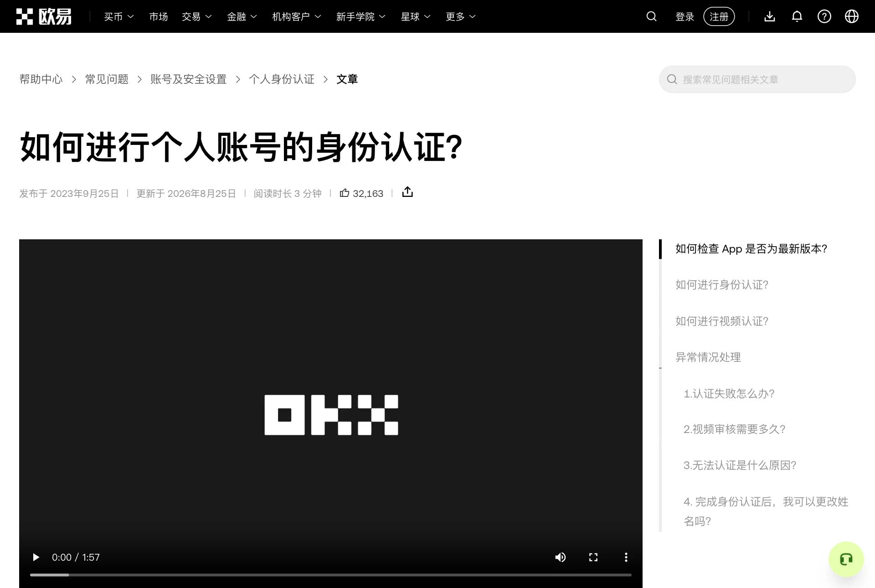This screenshot has width=875, height=588.
Task: Go to 常见问题 breadcrumb
Action: (x=107, y=79)
